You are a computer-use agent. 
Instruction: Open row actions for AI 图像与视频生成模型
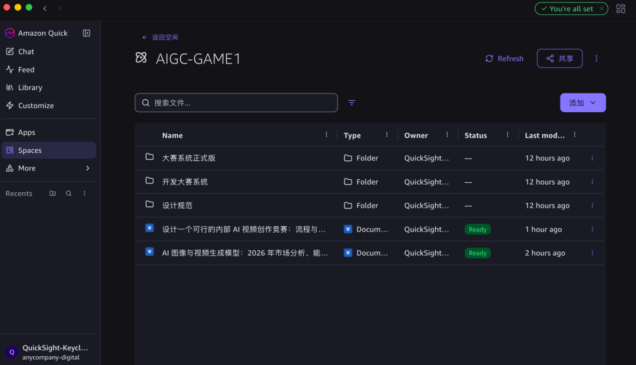pyautogui.click(x=592, y=253)
